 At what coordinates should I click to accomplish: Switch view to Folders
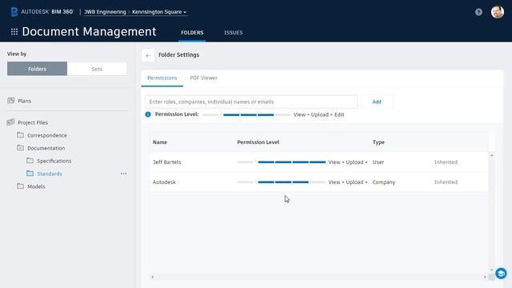(x=38, y=69)
